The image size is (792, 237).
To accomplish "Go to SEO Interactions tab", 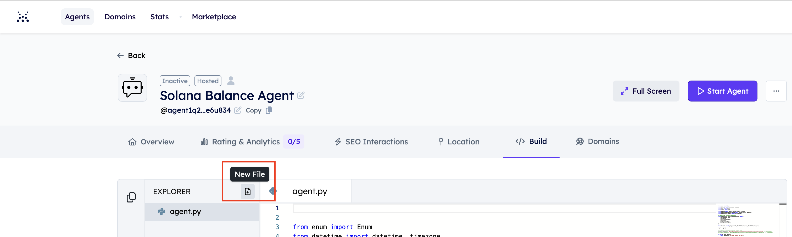I will pyautogui.click(x=371, y=142).
